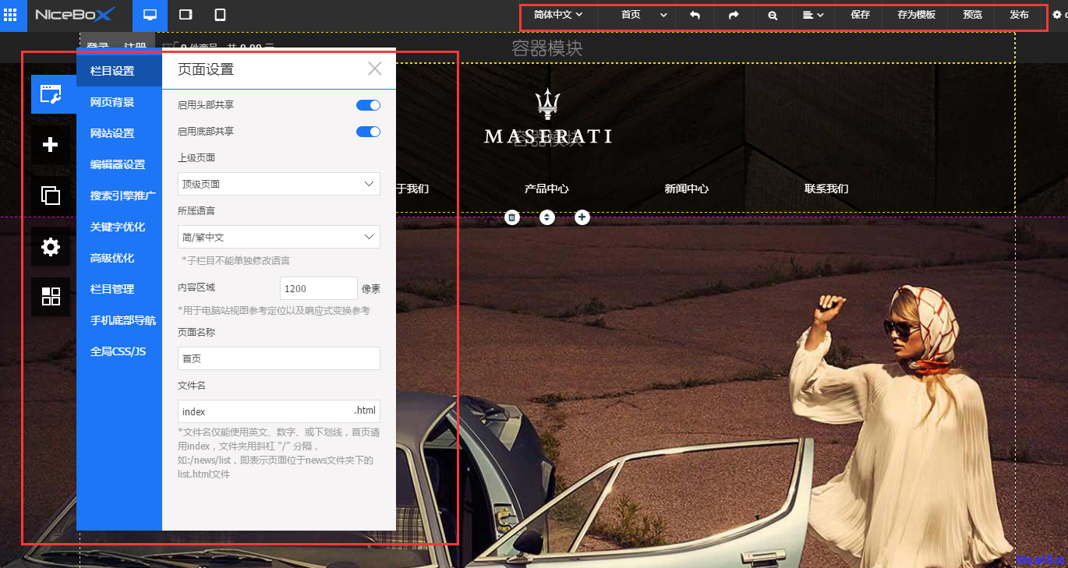Viewport: 1068px width, 568px height.
Task: Click the plus add module sidebar icon
Action: point(51,145)
